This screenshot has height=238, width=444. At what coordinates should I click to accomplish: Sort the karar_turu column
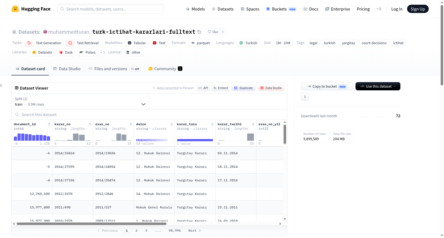tap(212, 124)
